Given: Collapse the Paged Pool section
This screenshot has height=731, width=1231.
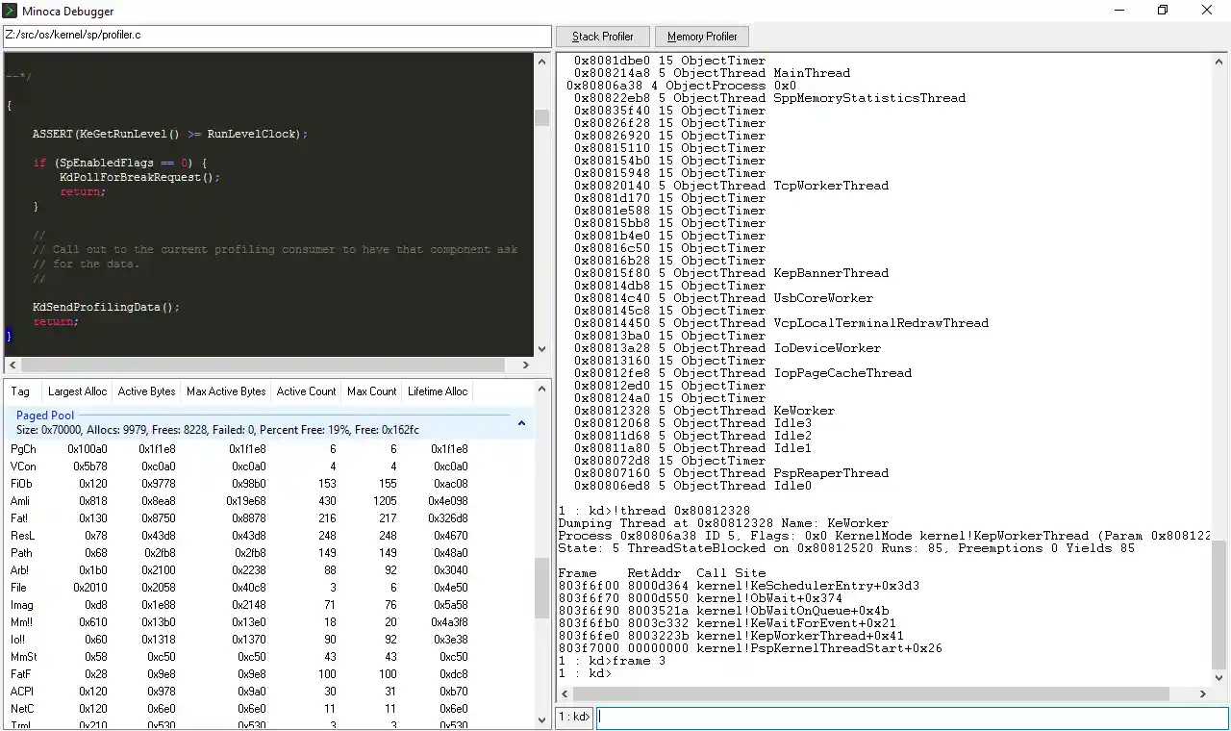Looking at the screenshot, I should pyautogui.click(x=521, y=422).
